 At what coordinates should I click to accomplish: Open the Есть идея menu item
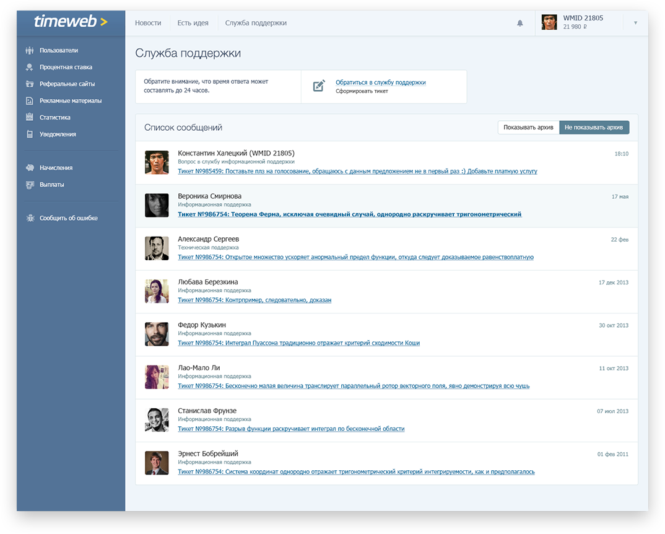tap(193, 23)
